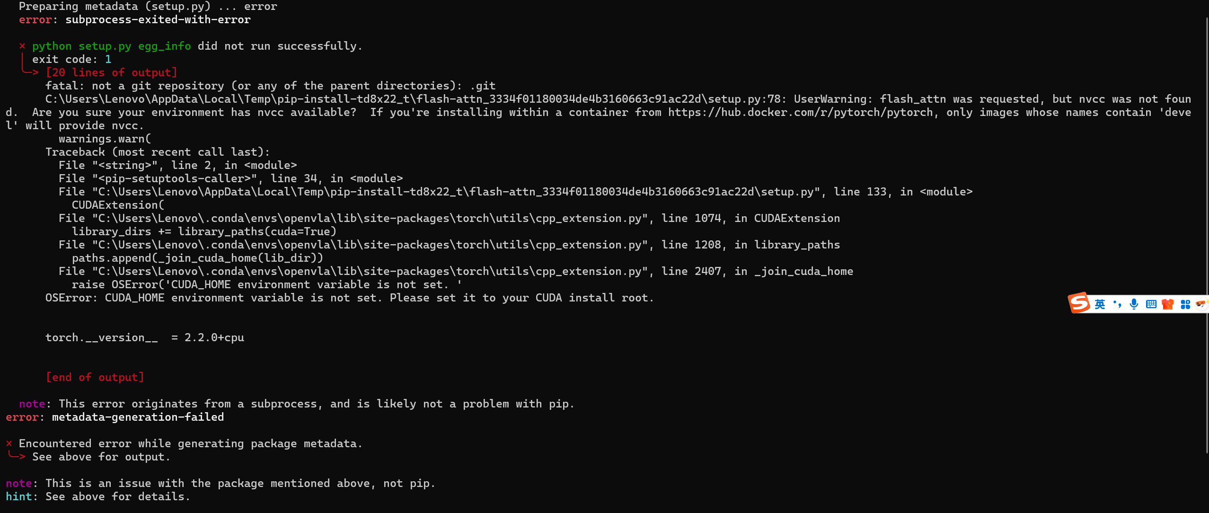The width and height of the screenshot is (1209, 513).
Task: Open skin center via the T-shirt icon
Action: click(1167, 304)
